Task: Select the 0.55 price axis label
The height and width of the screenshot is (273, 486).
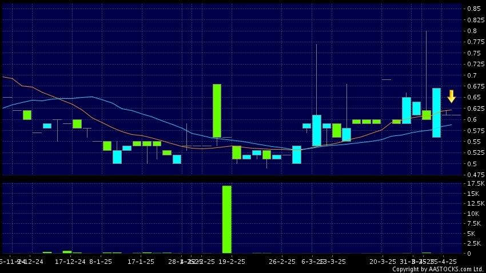Action: pyautogui.click(x=474, y=142)
